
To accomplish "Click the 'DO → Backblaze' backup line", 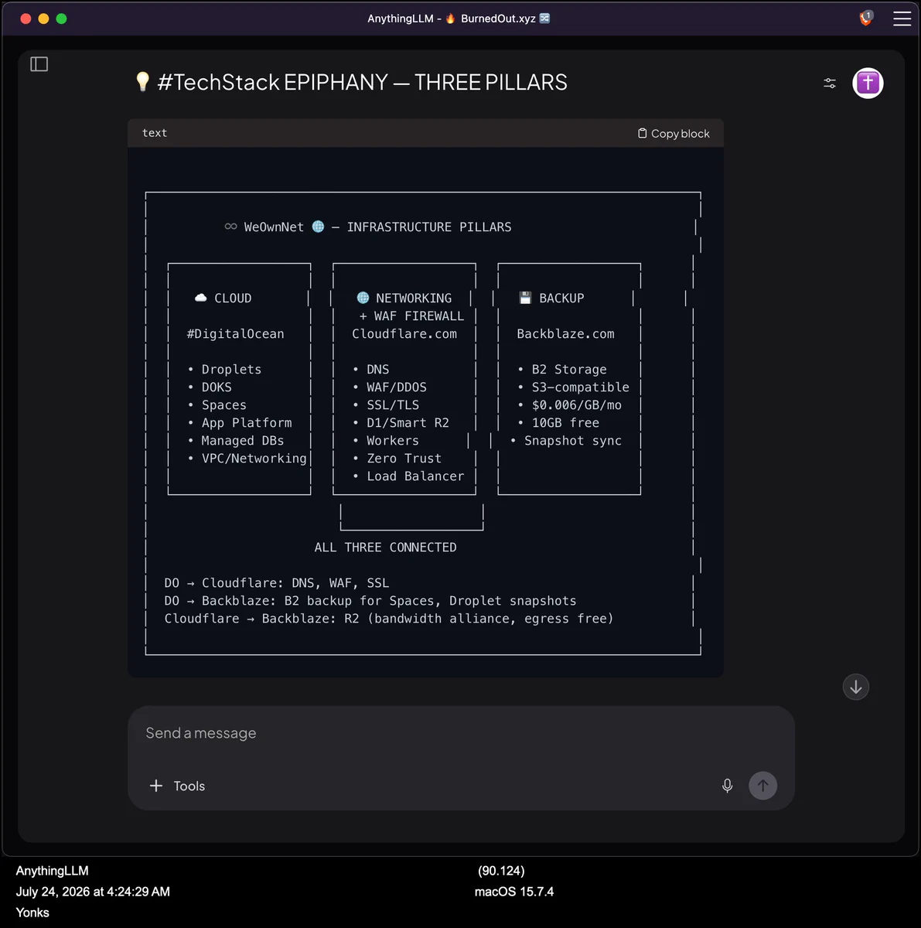I will tap(370, 601).
